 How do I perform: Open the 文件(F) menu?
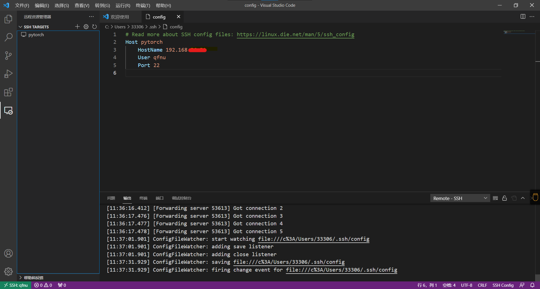22,5
